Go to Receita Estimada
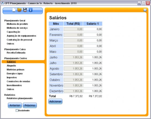Screen dimensions: 151x119 (x=16, y=53)
